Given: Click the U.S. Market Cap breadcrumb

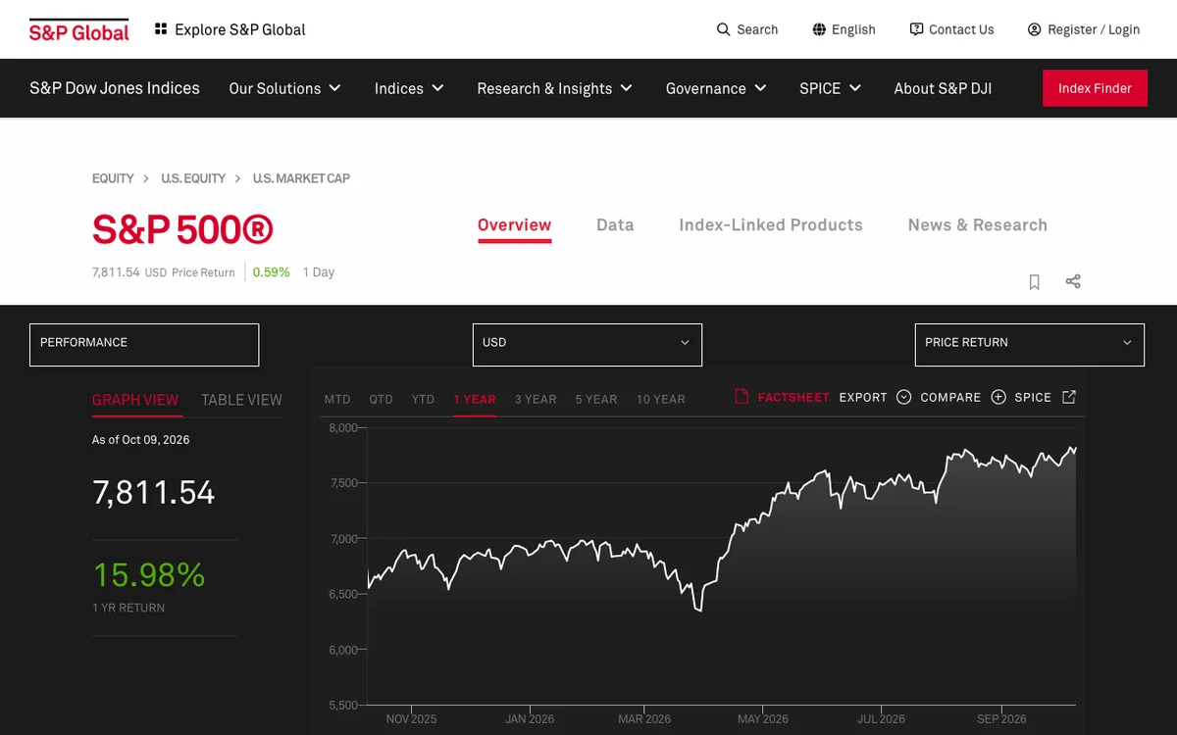Looking at the screenshot, I should (x=301, y=178).
